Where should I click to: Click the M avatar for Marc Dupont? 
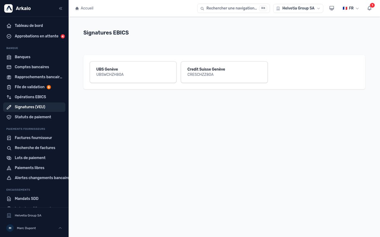point(10,228)
